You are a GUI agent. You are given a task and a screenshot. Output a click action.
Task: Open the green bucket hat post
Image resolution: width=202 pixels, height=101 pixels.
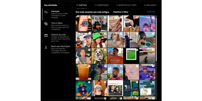coord(99,39)
